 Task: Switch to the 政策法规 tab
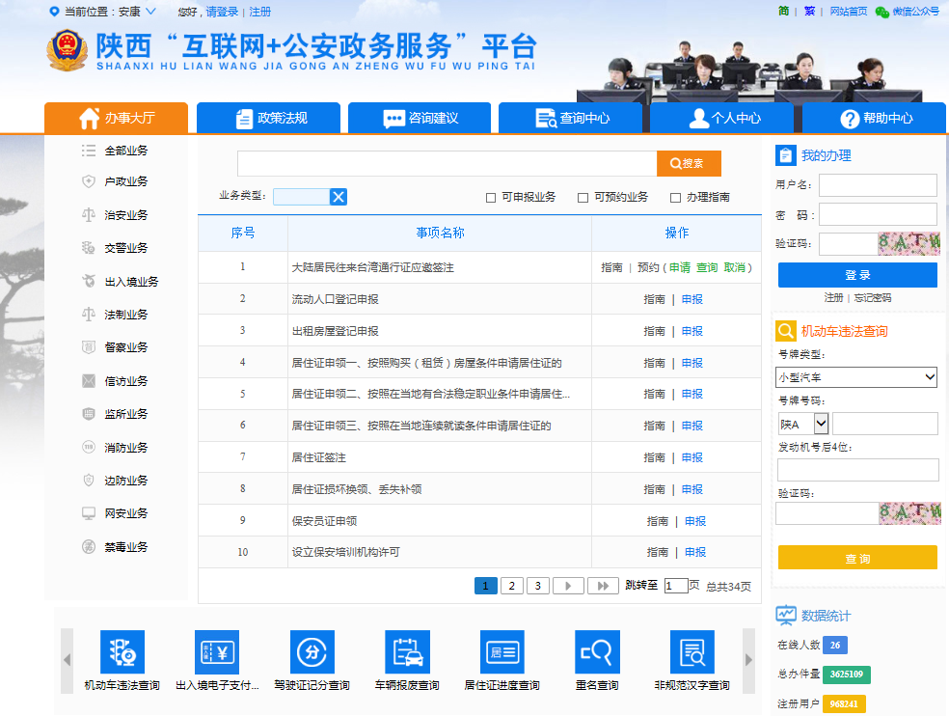(269, 118)
